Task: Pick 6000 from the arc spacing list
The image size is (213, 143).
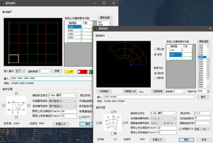Action: tap(201, 87)
